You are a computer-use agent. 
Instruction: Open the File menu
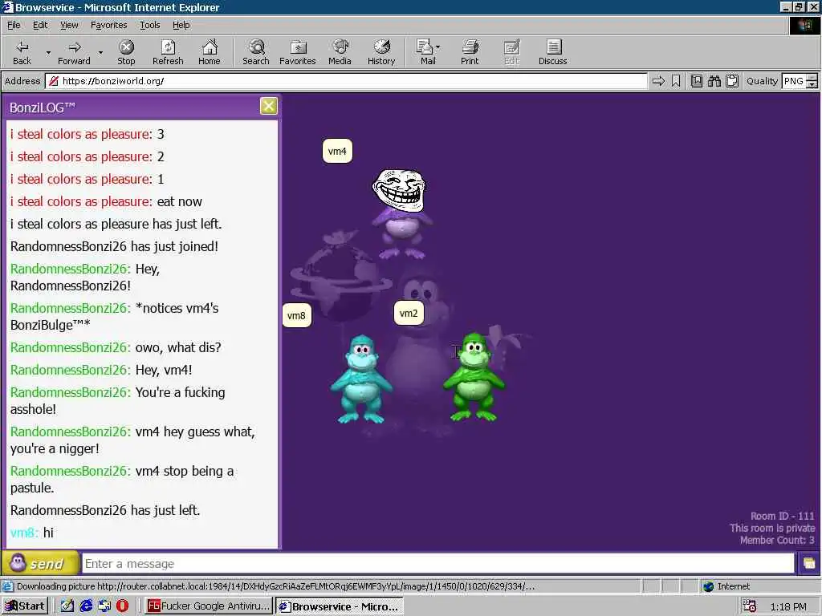point(14,25)
